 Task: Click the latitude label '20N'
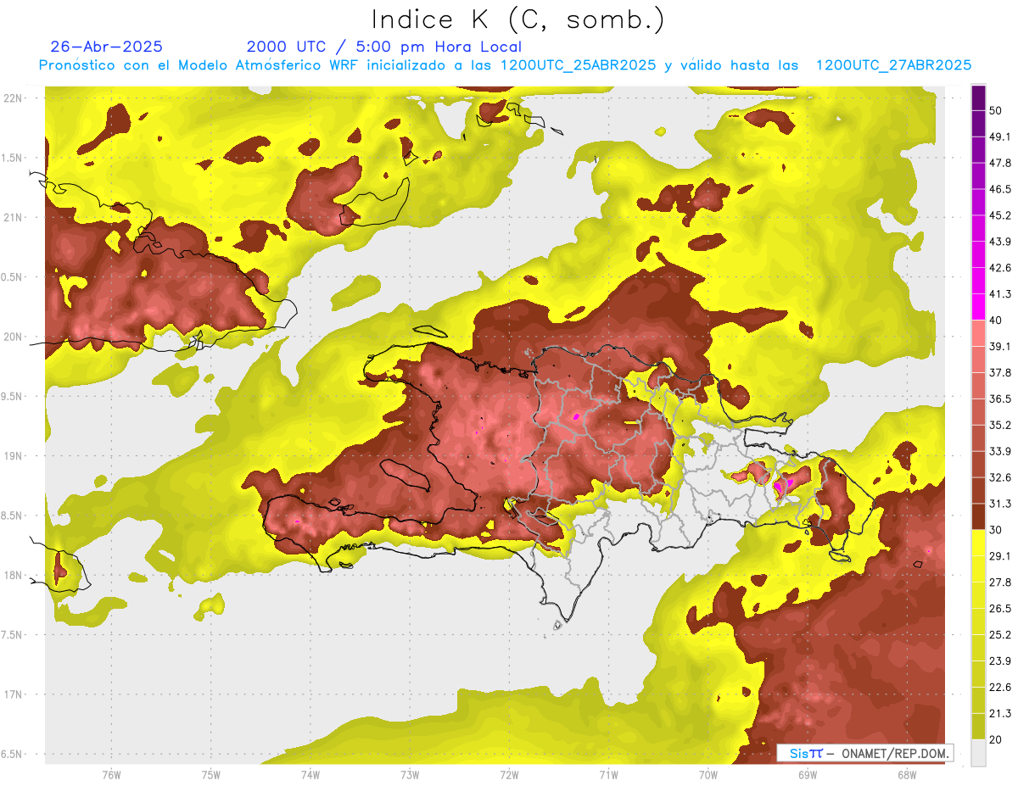coord(13,337)
